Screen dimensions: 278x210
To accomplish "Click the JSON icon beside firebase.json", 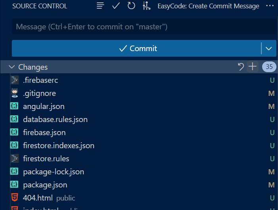I will (x=14, y=132).
